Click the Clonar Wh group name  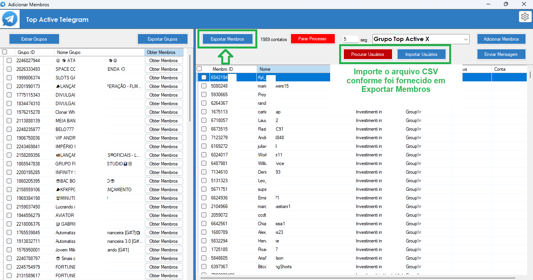[x=65, y=112]
